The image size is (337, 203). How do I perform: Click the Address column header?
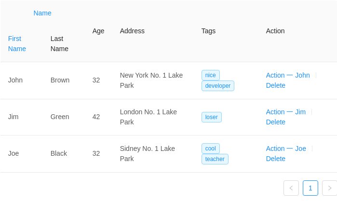[132, 31]
